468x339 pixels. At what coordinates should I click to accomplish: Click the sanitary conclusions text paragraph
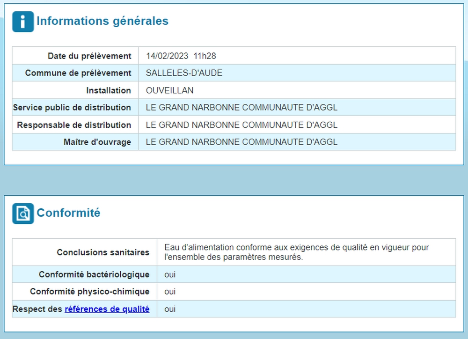coord(296,252)
